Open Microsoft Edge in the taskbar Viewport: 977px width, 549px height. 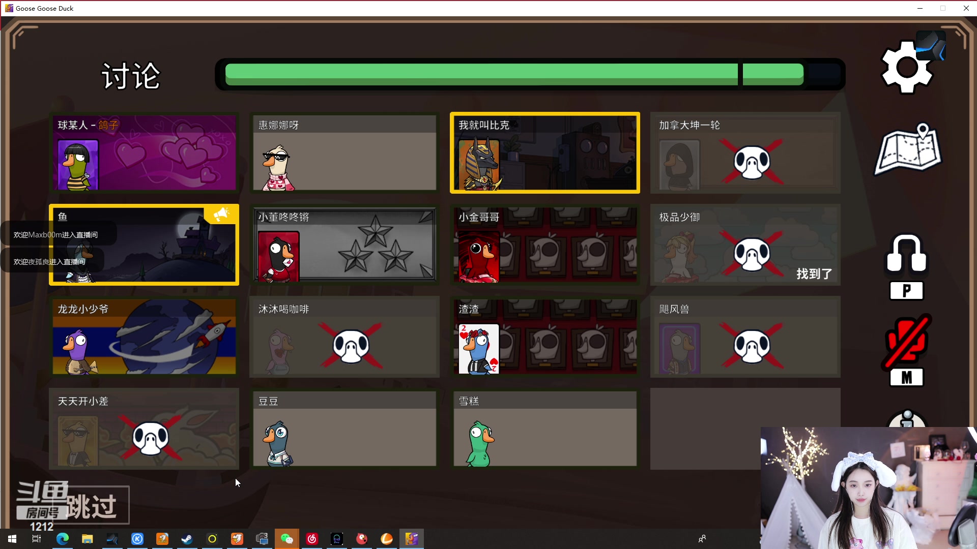coord(63,539)
